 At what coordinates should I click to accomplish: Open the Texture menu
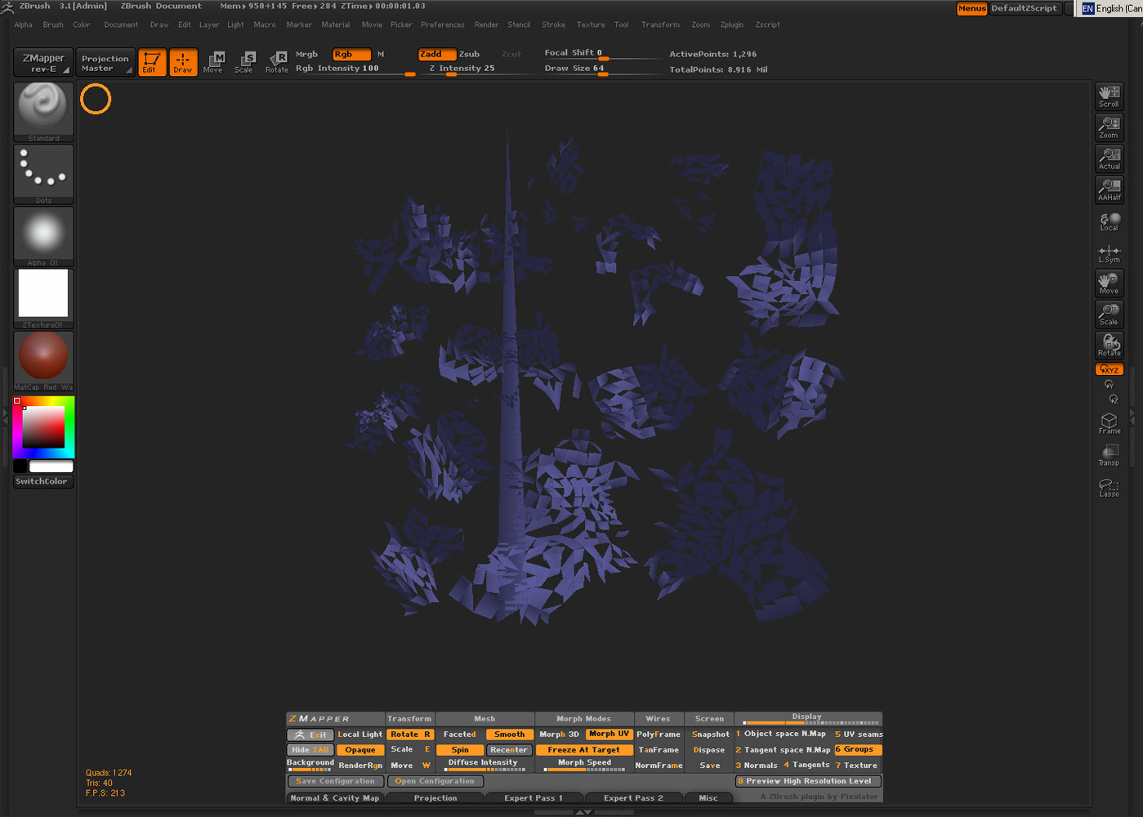590,25
